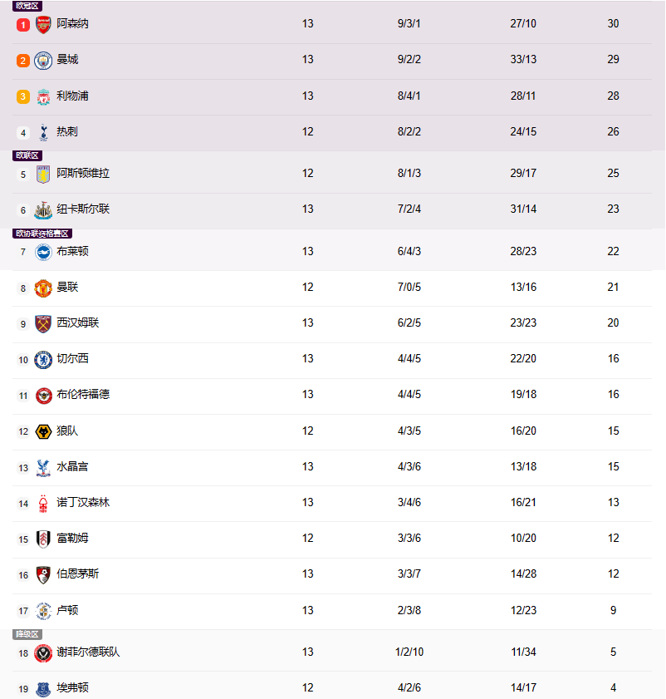Screen dimensions: 666x699
Task: Click the Tottenham cockerel crest
Action: (x=43, y=132)
